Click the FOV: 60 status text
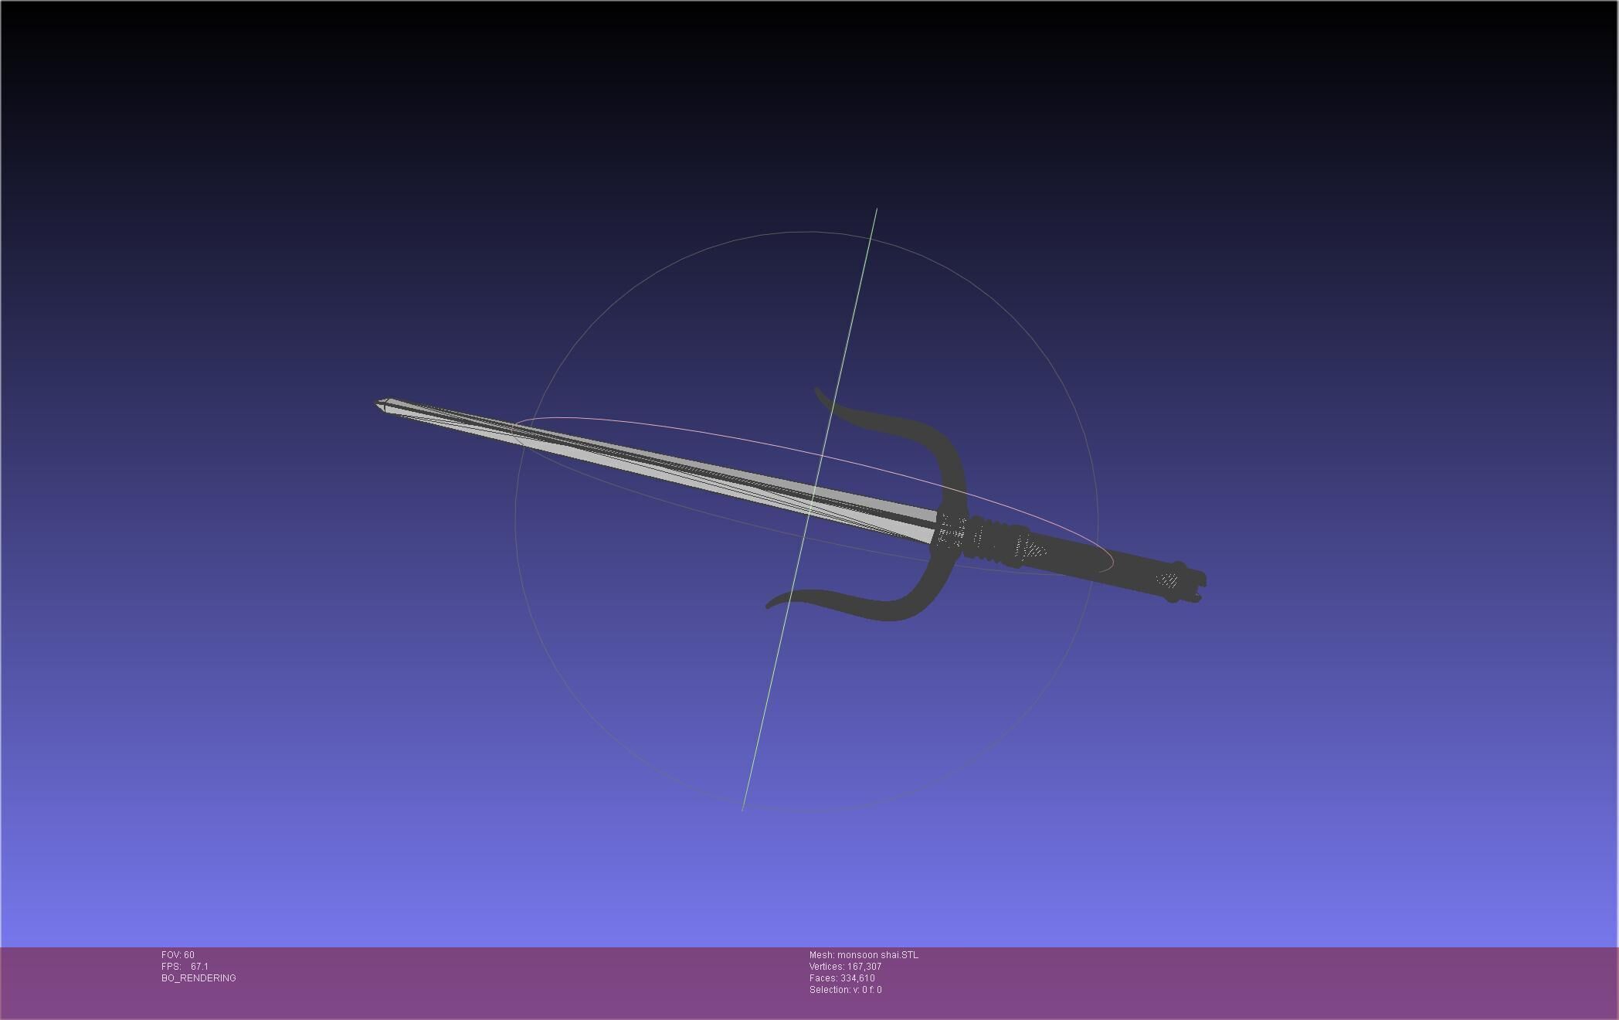Viewport: 1619px width, 1020px height. click(x=178, y=955)
